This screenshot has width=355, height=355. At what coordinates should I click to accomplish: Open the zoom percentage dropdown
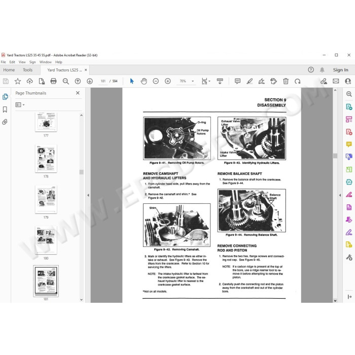tap(193, 81)
